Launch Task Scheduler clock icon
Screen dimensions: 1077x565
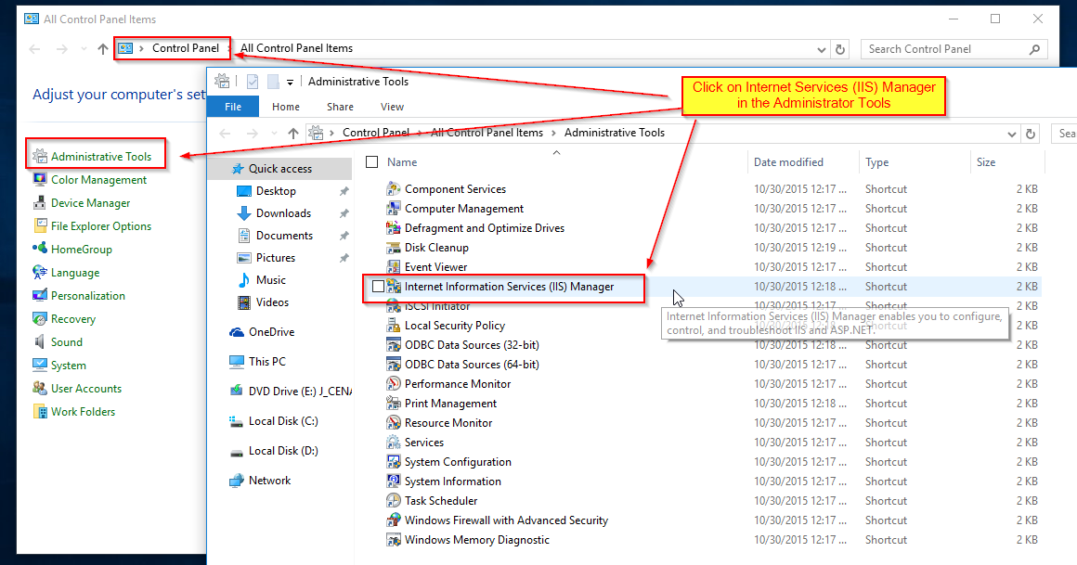pyautogui.click(x=393, y=500)
